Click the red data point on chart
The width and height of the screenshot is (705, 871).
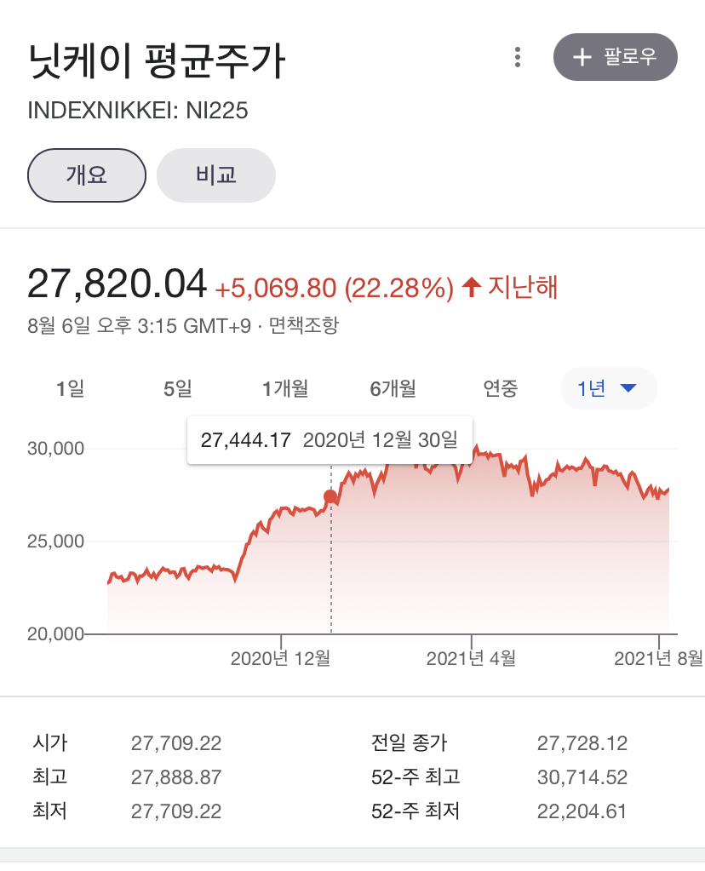pos(330,497)
